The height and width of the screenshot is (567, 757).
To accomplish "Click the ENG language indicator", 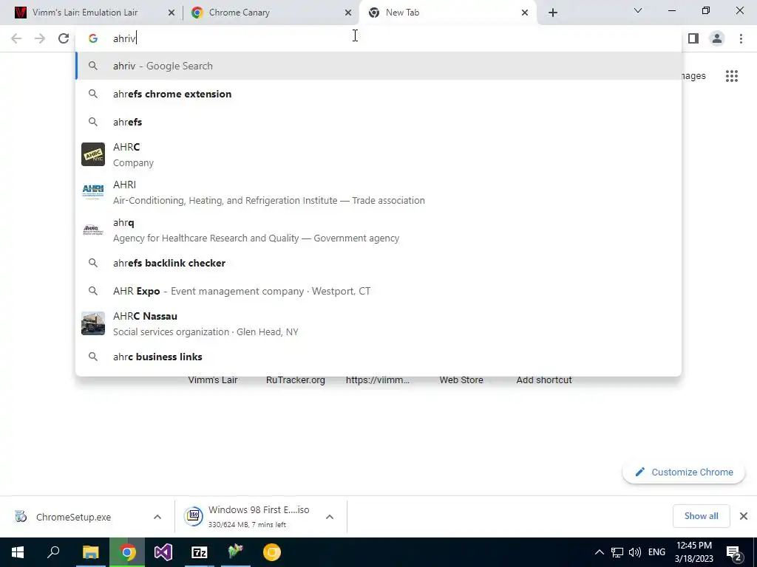I will click(656, 552).
